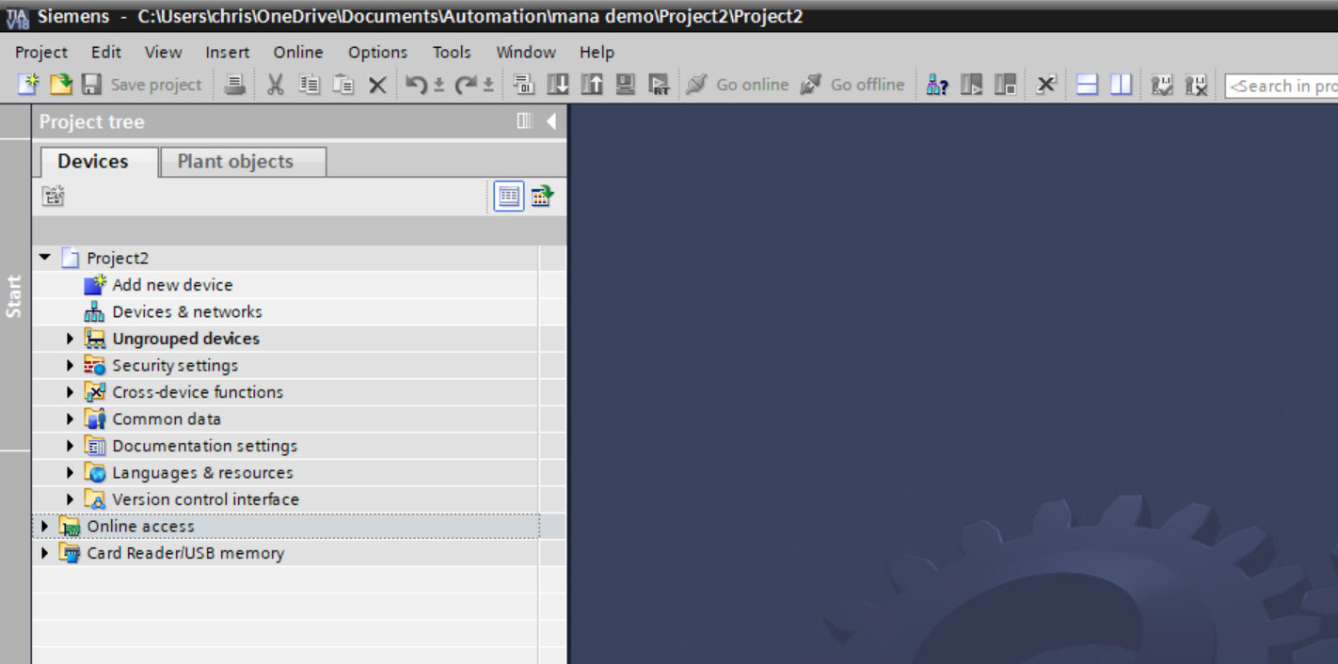Open the undo history dropdown arrow

[x=438, y=86]
